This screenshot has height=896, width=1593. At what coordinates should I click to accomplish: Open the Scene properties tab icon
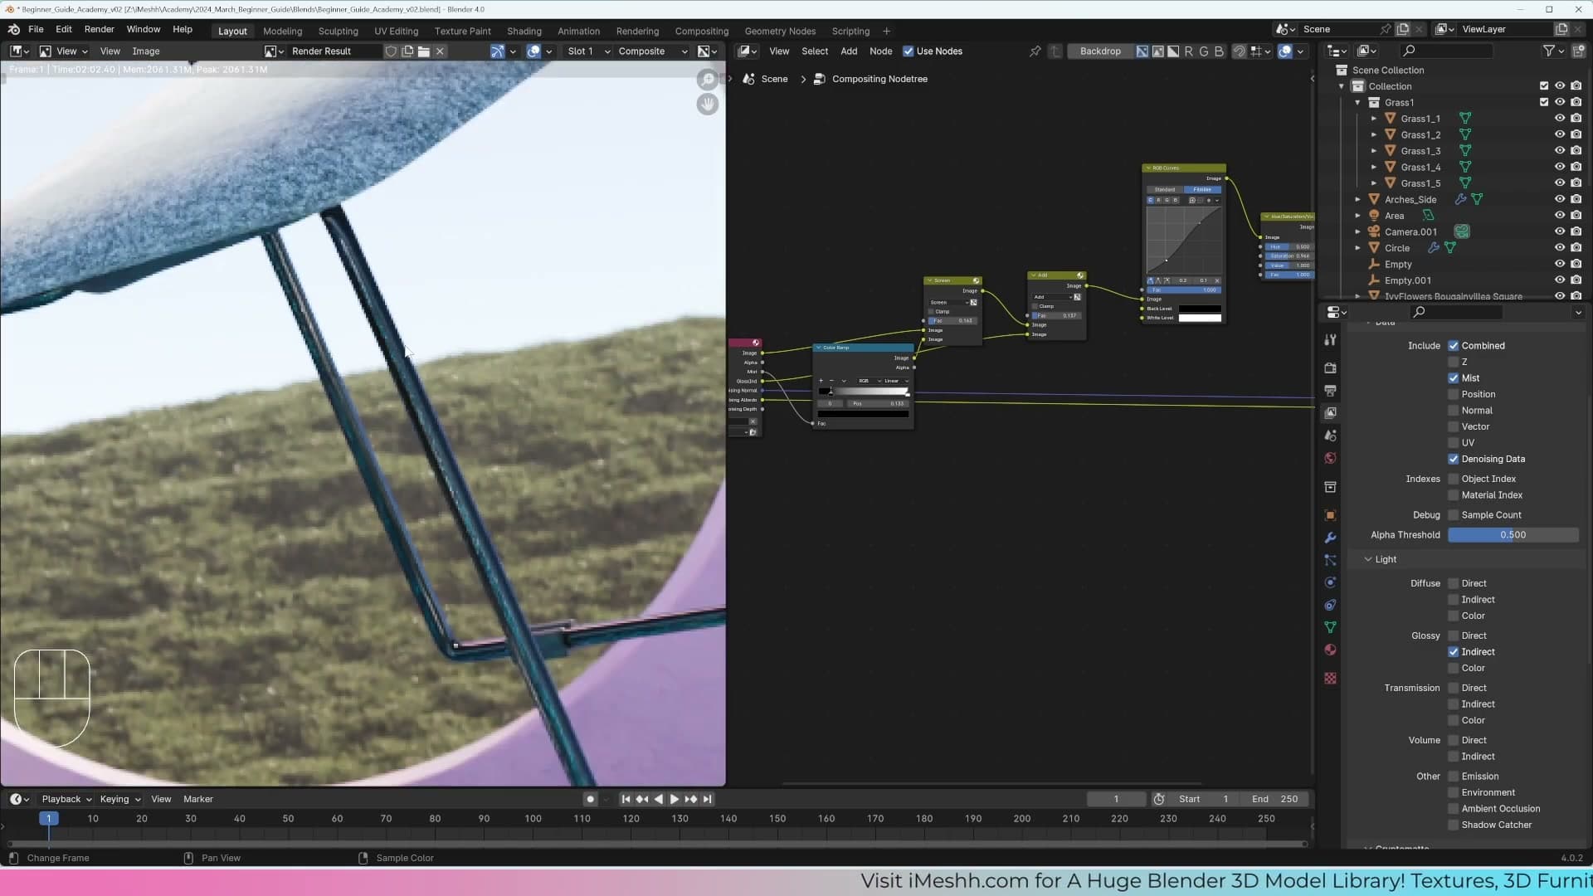[1330, 436]
